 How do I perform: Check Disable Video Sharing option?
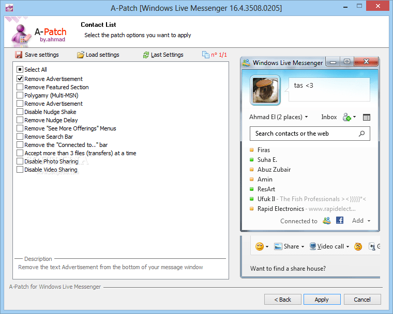point(20,170)
